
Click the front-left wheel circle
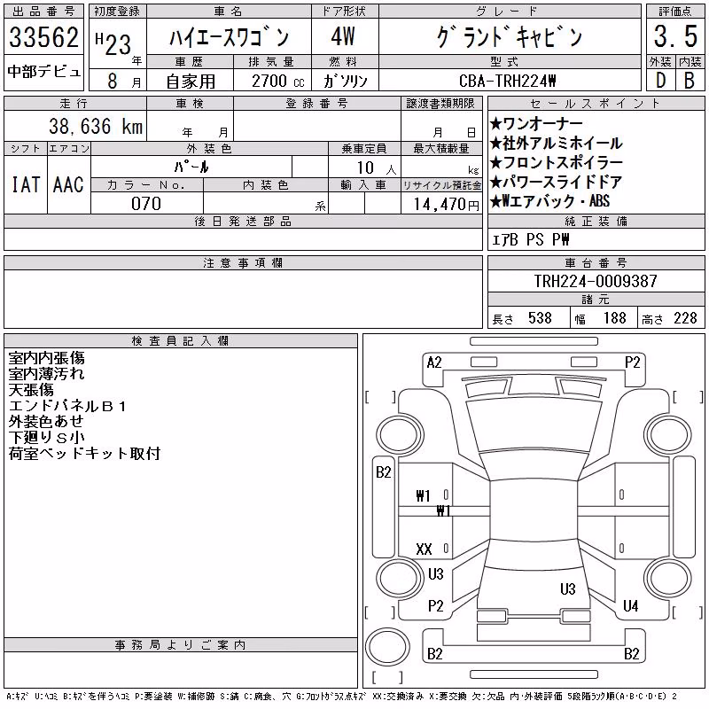coord(400,436)
